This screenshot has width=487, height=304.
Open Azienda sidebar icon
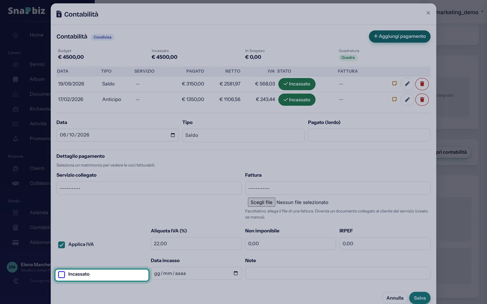pyautogui.click(x=16, y=213)
